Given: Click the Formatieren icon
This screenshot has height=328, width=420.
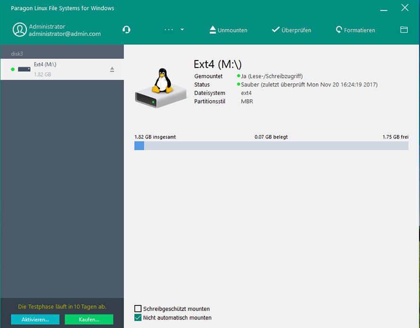Looking at the screenshot, I should 339,29.
